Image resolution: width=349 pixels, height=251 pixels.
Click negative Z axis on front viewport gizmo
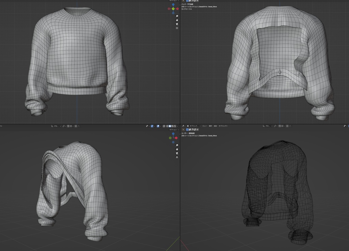(x=173, y=13)
